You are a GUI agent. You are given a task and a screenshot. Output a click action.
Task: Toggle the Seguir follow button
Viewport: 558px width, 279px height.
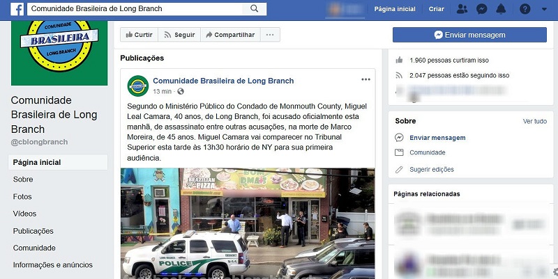(179, 35)
